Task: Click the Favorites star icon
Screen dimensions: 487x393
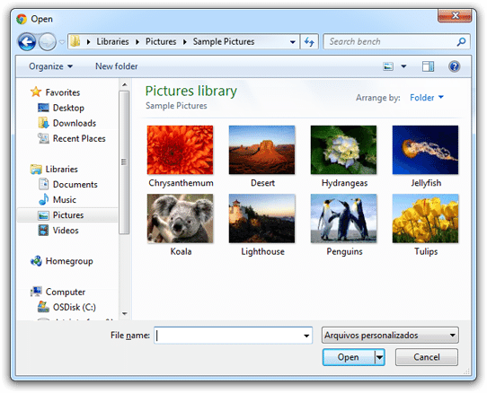Action: pos(36,92)
